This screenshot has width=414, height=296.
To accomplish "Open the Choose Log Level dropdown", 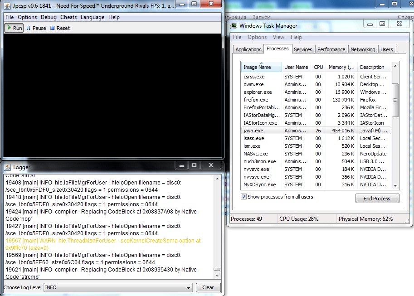I will pos(117,287).
